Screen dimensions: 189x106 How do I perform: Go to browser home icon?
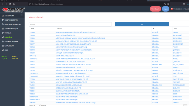[x=14, y=4]
